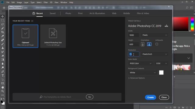The width and height of the screenshot is (195, 109).
Task: Select the Dodge tool
Action: pos(2,68)
